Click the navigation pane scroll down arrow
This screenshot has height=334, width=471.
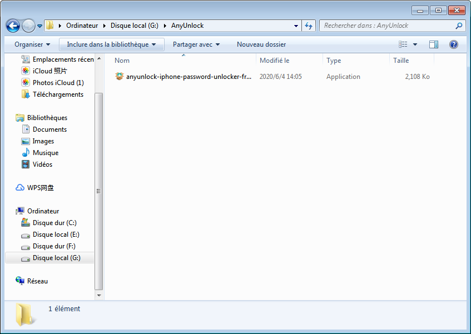click(x=99, y=295)
